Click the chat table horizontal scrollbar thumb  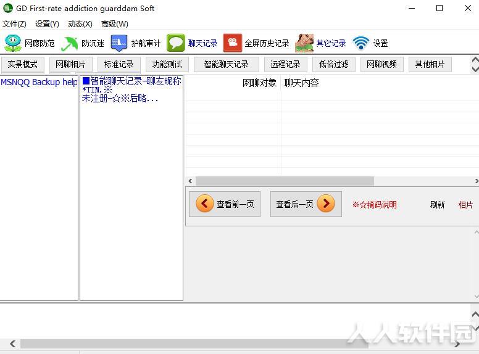[x=285, y=181]
